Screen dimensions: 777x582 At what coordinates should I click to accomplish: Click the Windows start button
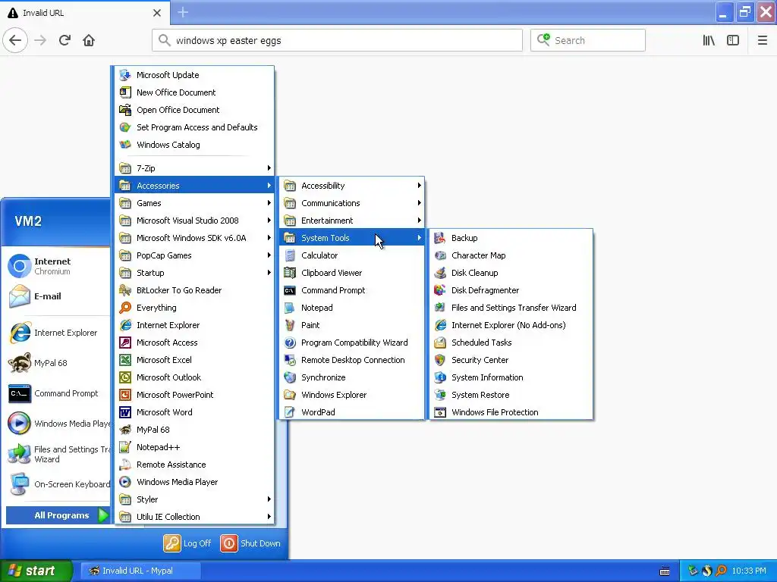coord(36,571)
